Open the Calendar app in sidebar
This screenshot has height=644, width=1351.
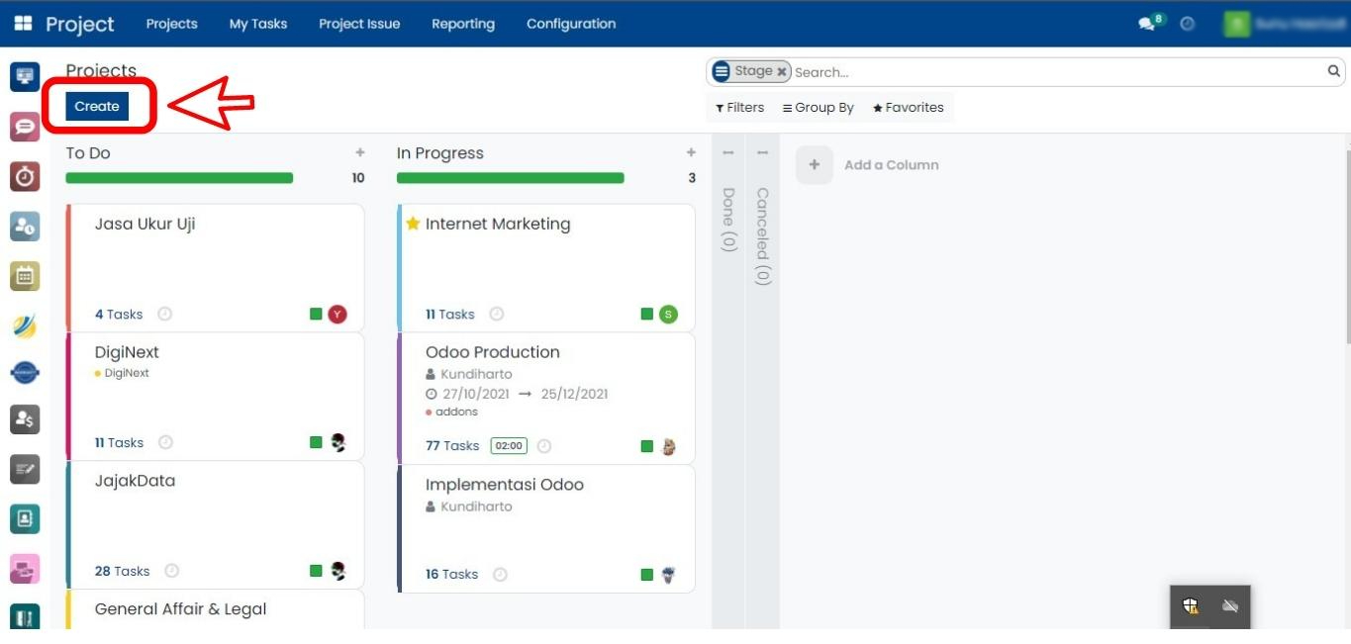[x=25, y=276]
